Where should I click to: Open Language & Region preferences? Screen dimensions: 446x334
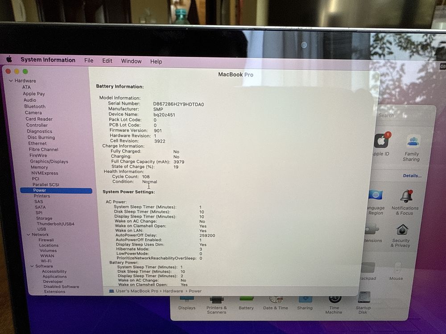[376, 202]
